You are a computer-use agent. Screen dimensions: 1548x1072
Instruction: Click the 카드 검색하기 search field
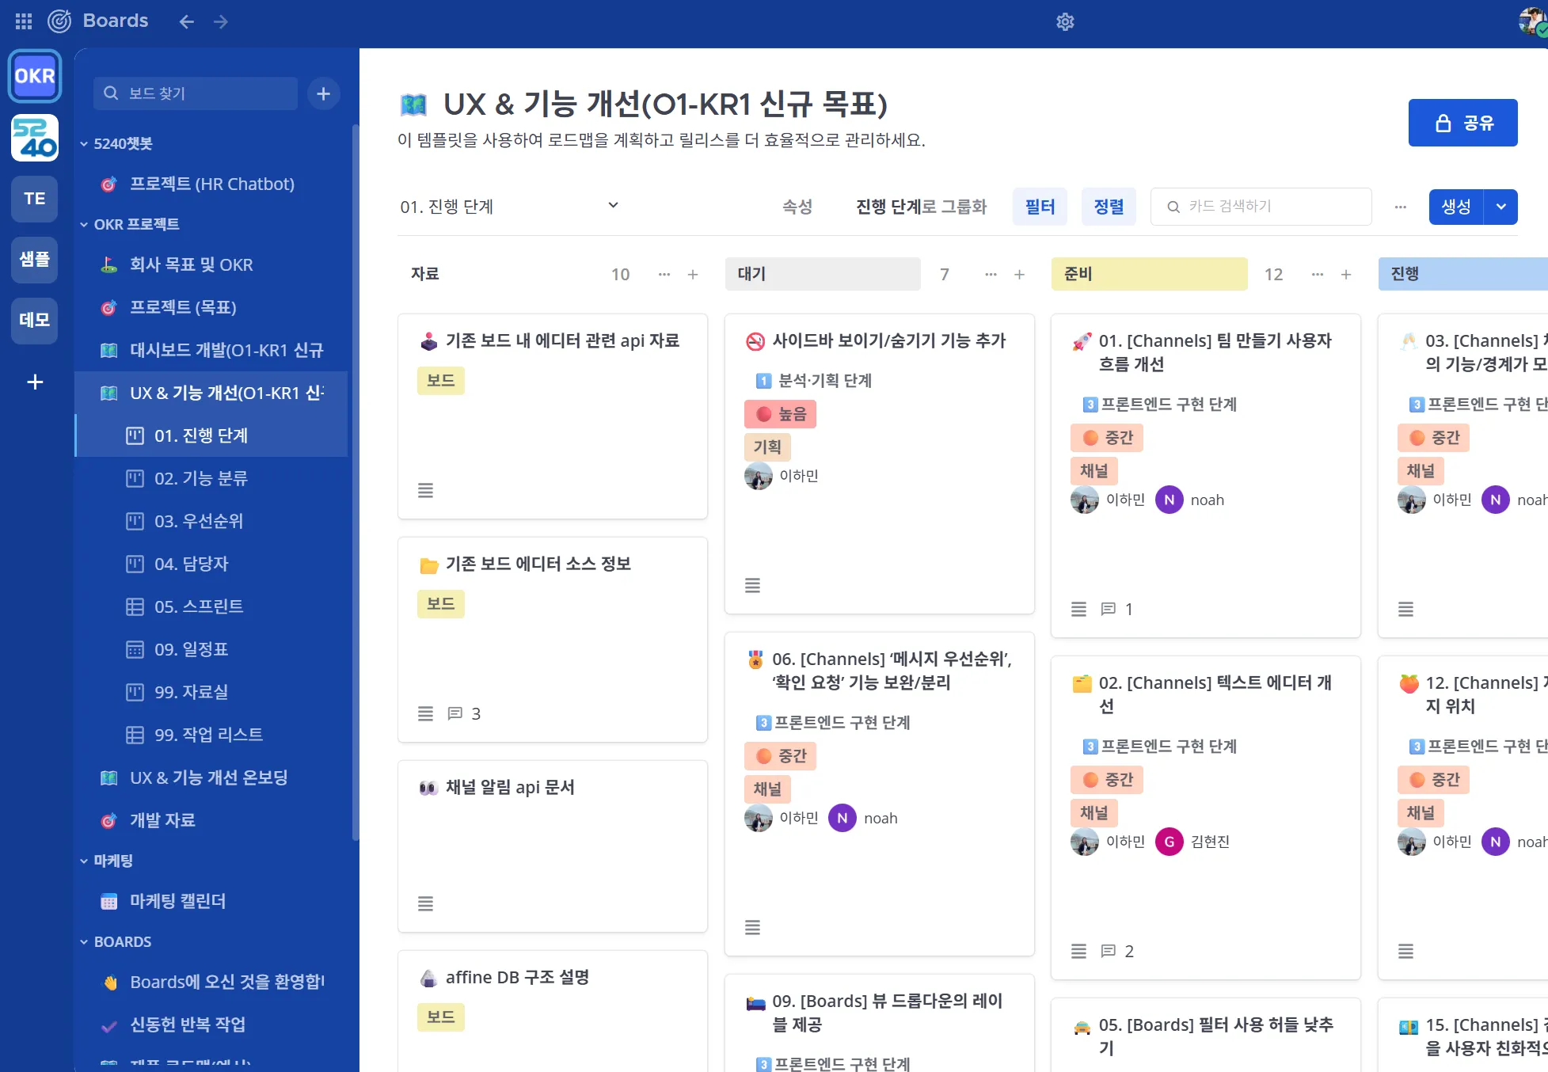click(1261, 206)
